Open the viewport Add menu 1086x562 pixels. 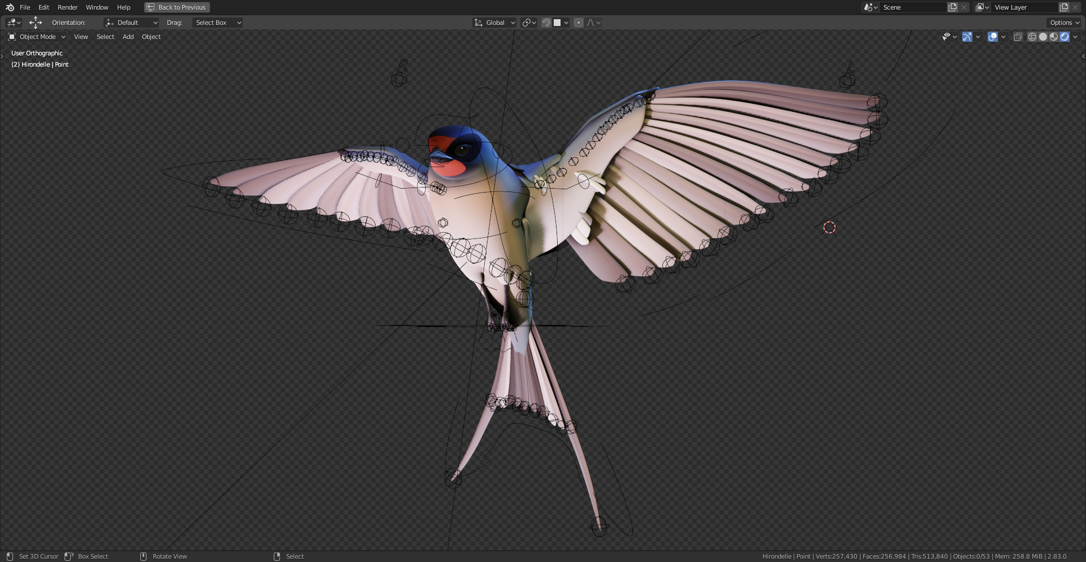pyautogui.click(x=128, y=37)
